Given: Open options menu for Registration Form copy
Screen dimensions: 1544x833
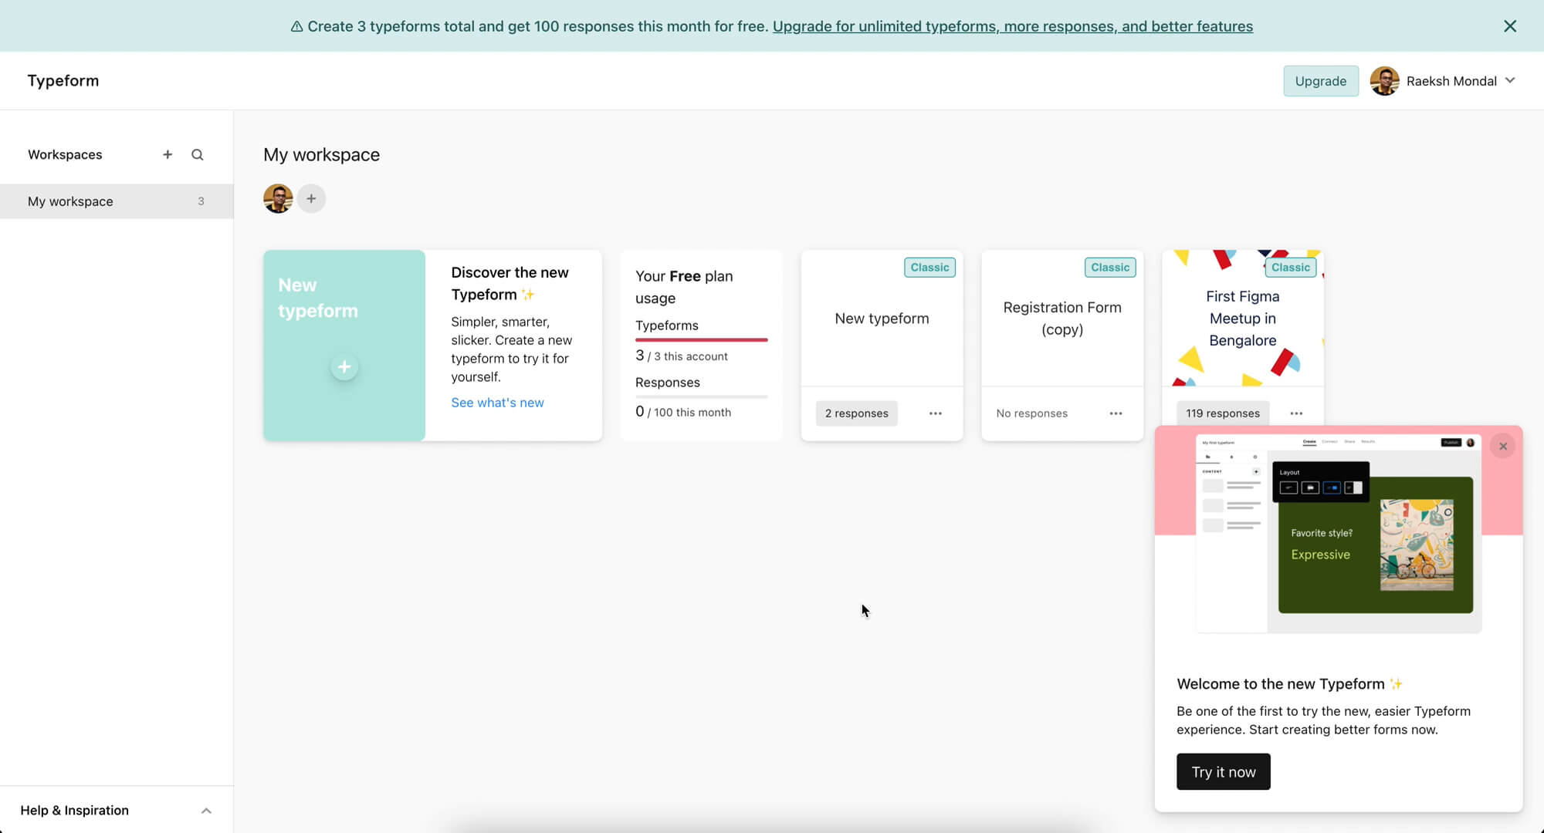Looking at the screenshot, I should (x=1116, y=413).
